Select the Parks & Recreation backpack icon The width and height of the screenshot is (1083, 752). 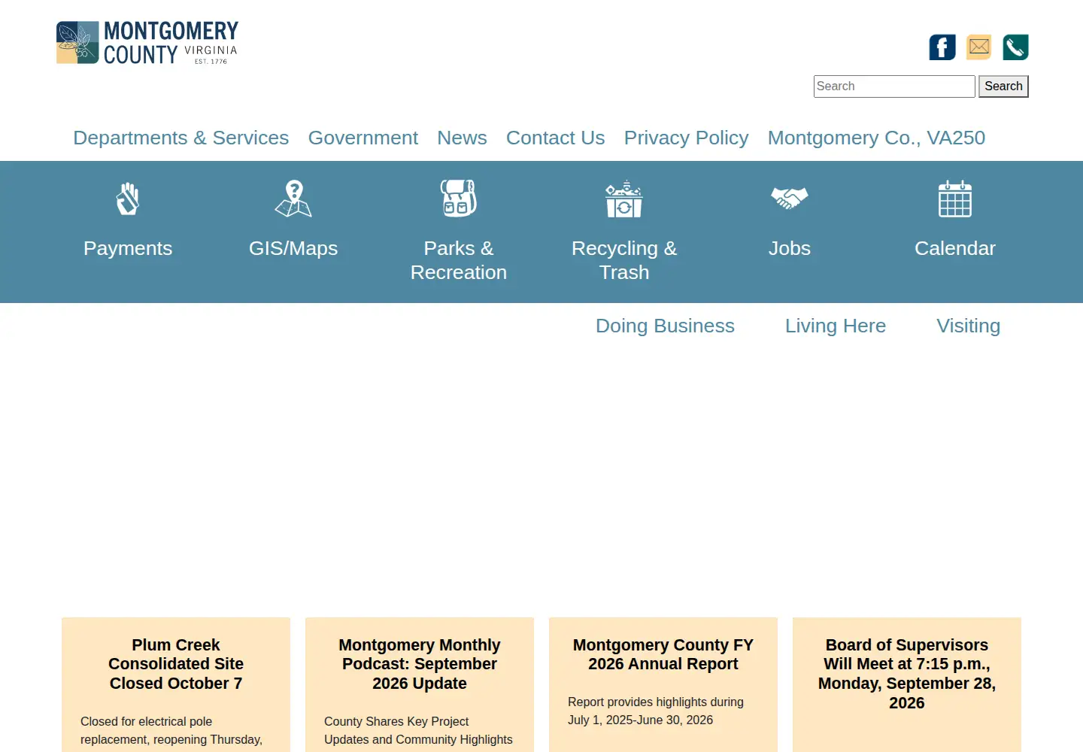459,199
